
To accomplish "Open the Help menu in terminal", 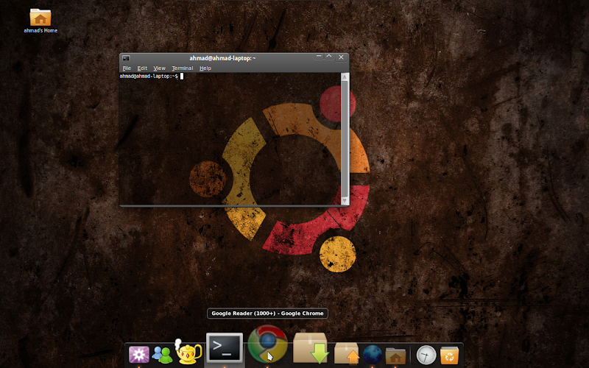I will click(205, 68).
